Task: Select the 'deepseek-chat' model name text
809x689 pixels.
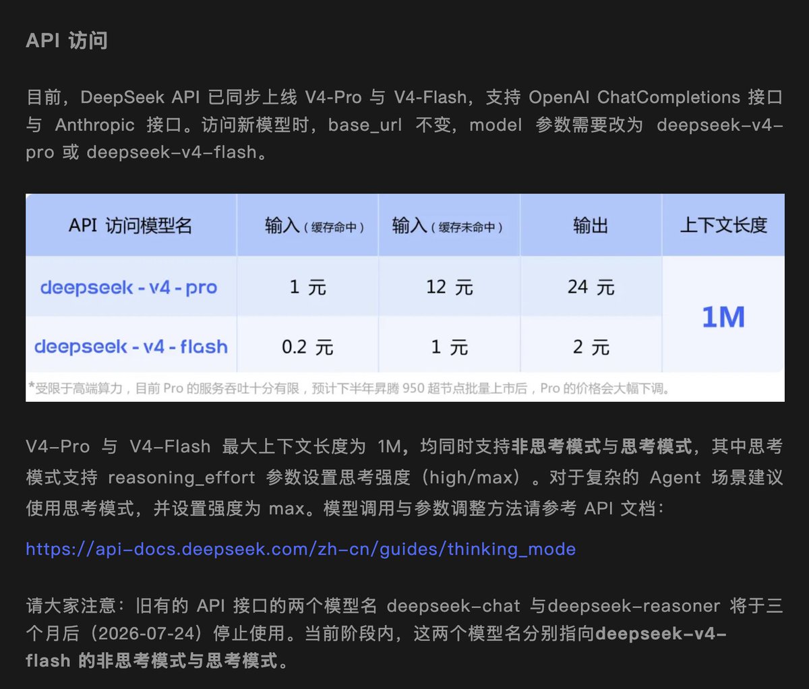Action: tap(454, 606)
